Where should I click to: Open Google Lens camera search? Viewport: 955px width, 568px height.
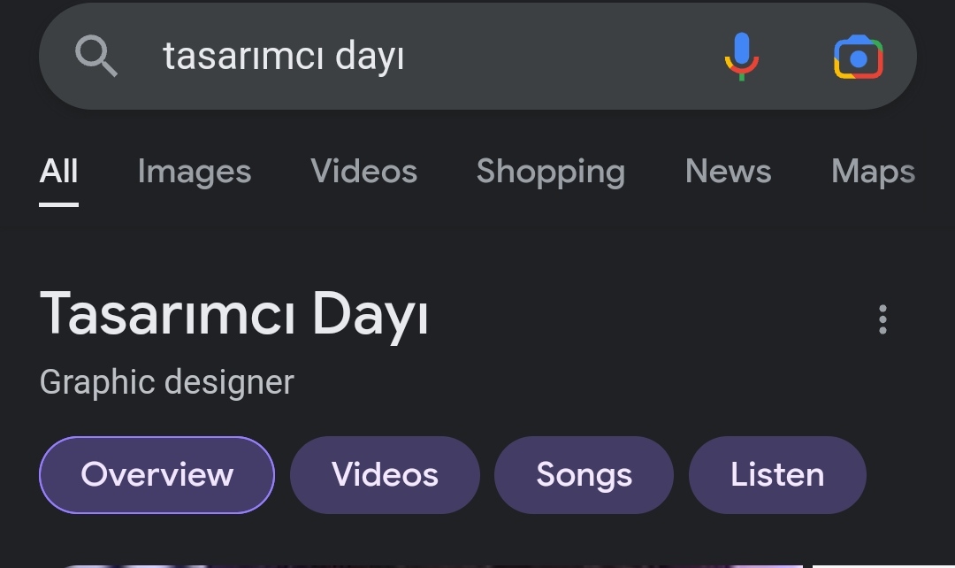click(x=858, y=58)
